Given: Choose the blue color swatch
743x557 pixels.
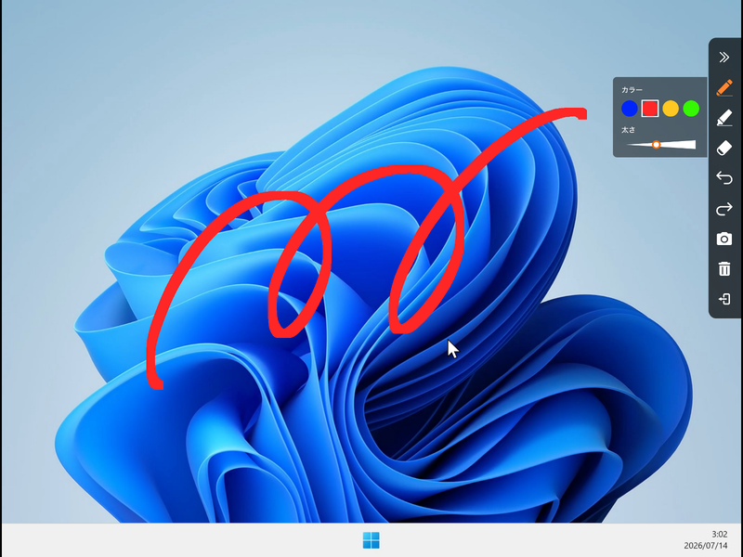Looking at the screenshot, I should [630, 109].
